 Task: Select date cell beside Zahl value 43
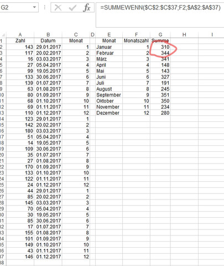point(48,250)
